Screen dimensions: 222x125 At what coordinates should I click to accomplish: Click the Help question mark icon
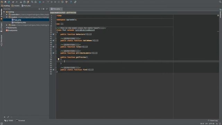[x=71, y=2]
